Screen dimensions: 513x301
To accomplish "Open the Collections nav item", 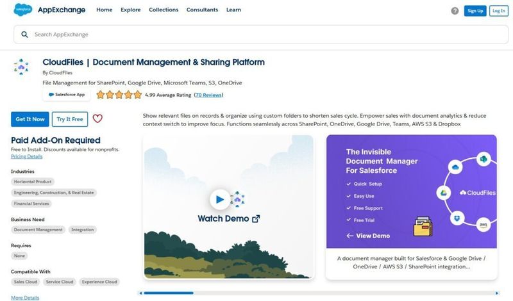I will 164,10.
